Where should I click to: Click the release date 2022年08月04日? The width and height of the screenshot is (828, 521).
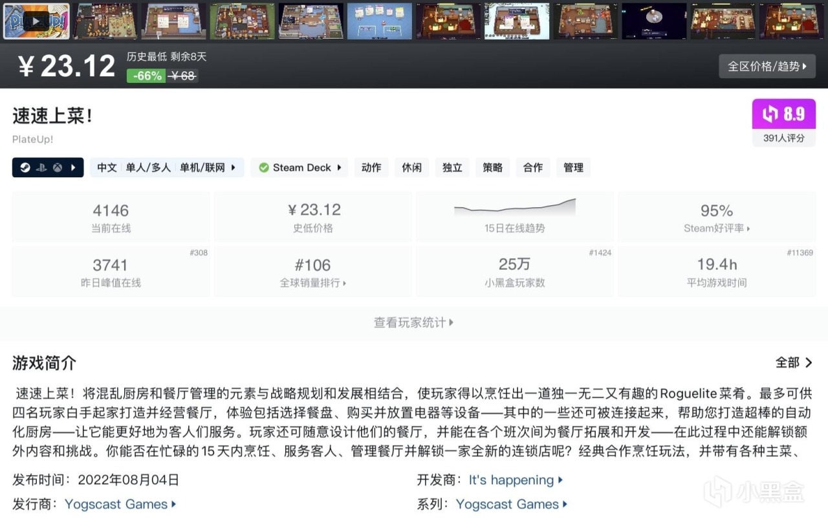128,480
